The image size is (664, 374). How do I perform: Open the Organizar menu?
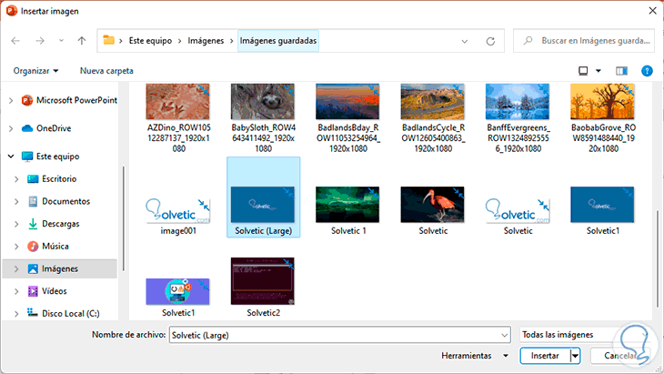coord(35,71)
